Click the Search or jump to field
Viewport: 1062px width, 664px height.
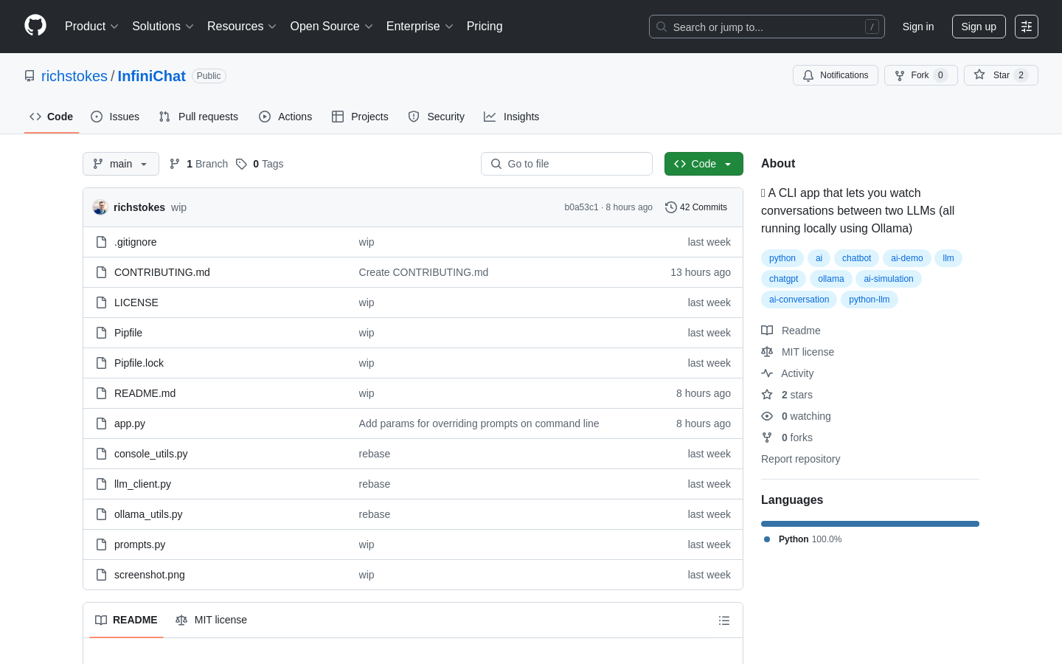click(767, 27)
